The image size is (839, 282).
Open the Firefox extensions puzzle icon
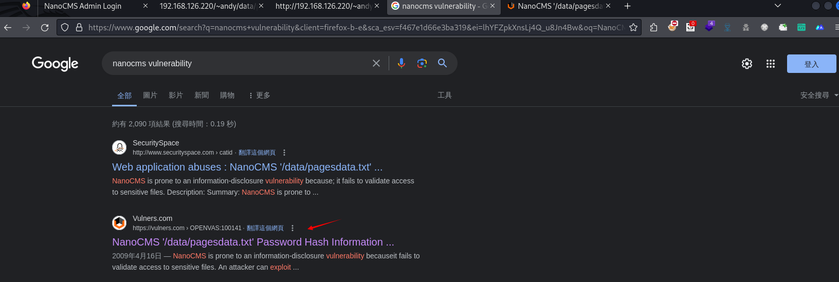(653, 28)
